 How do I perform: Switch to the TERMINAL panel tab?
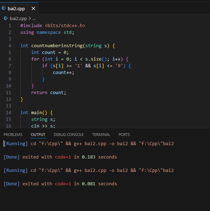click(x=101, y=135)
